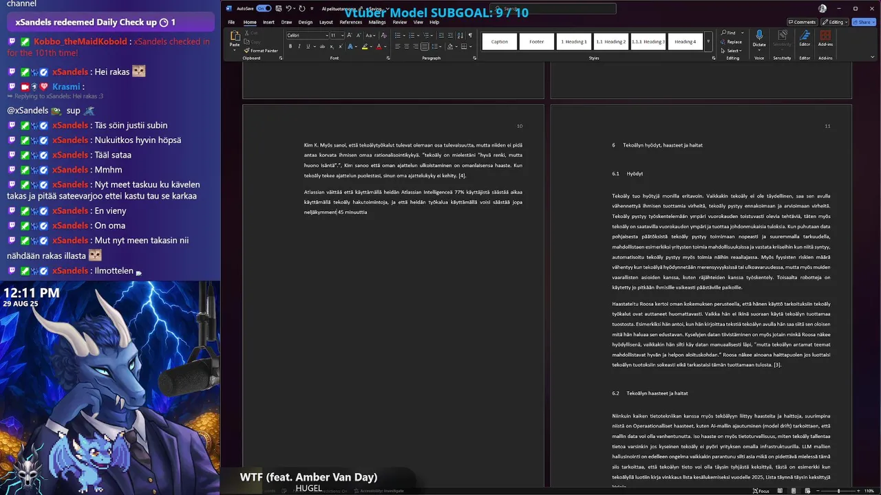The height and width of the screenshot is (495, 881).
Task: Align text left
Action: [397, 46]
